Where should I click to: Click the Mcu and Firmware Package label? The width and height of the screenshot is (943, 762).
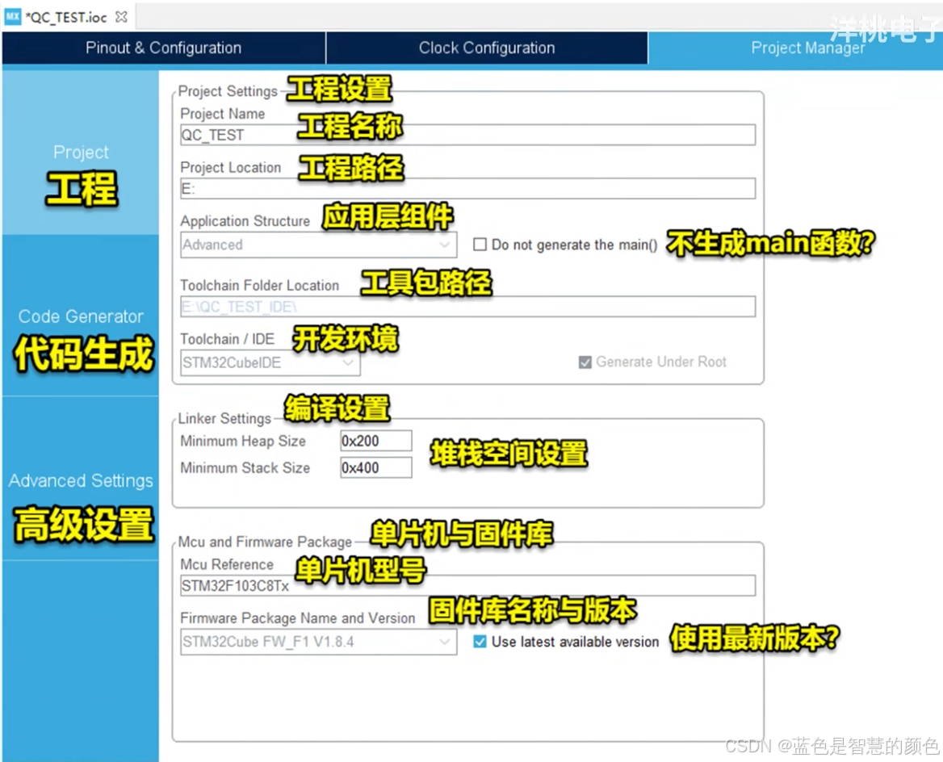(265, 542)
